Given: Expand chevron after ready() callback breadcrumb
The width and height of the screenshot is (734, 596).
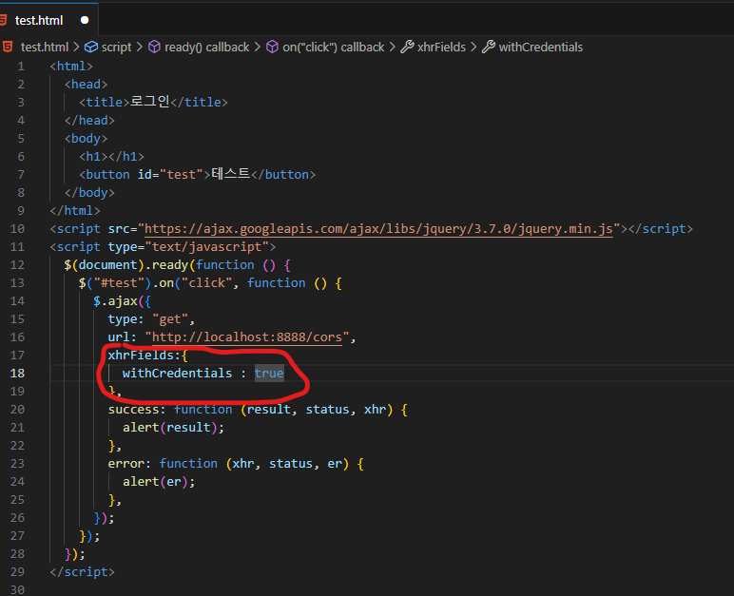Looking at the screenshot, I should click(258, 47).
